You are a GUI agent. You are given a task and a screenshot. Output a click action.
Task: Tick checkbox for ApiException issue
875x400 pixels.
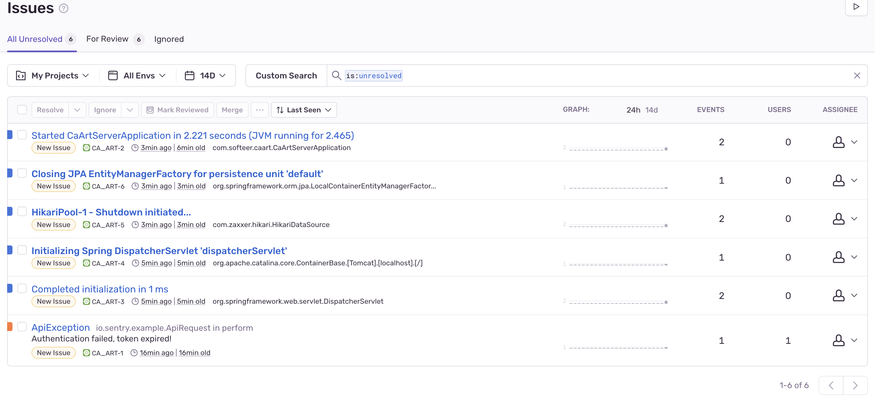pos(22,327)
